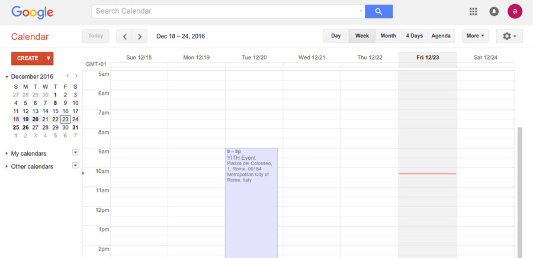Image resolution: width=533 pixels, height=258 pixels.
Task: Open the account avatar menu
Action: pyautogui.click(x=515, y=11)
